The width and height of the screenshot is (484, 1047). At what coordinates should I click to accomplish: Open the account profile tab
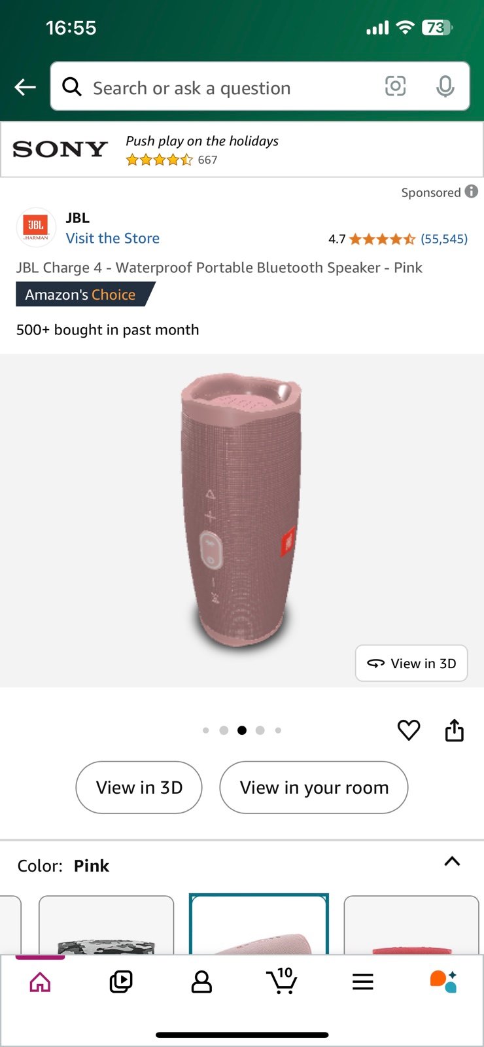point(201,982)
